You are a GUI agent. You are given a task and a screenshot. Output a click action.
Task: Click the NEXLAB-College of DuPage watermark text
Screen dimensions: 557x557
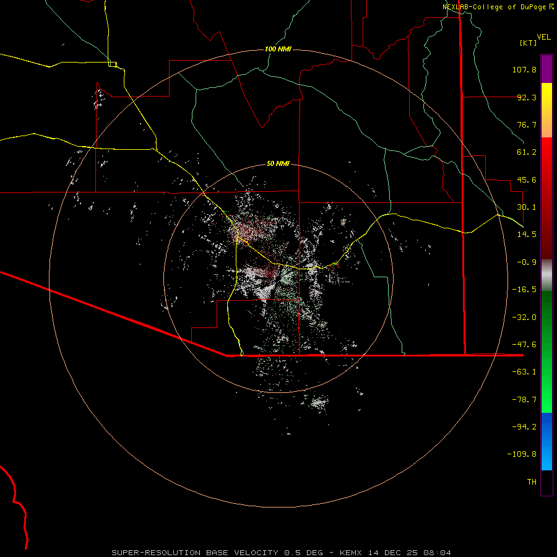click(x=498, y=7)
